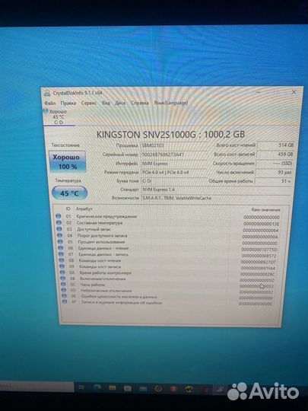Image resolution: width=308 pixels, height=411 pixels.
Task: Open the Диск menu
Action: point(120,103)
